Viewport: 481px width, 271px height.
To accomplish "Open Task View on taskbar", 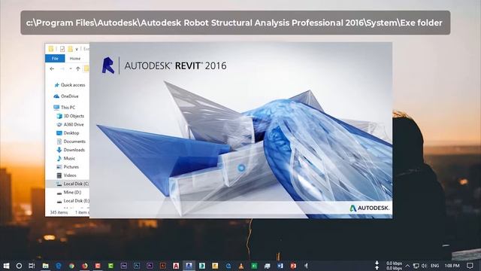I will [32, 266].
